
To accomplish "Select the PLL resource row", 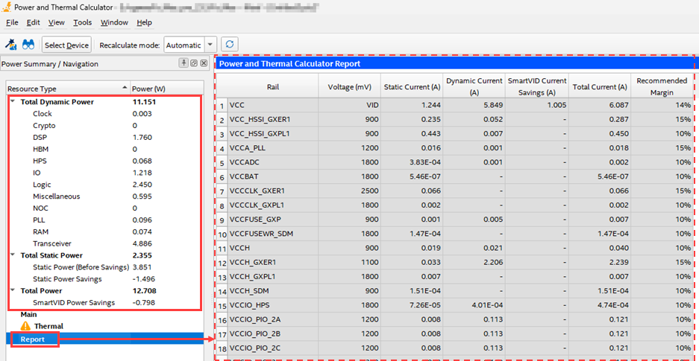I will click(x=106, y=220).
